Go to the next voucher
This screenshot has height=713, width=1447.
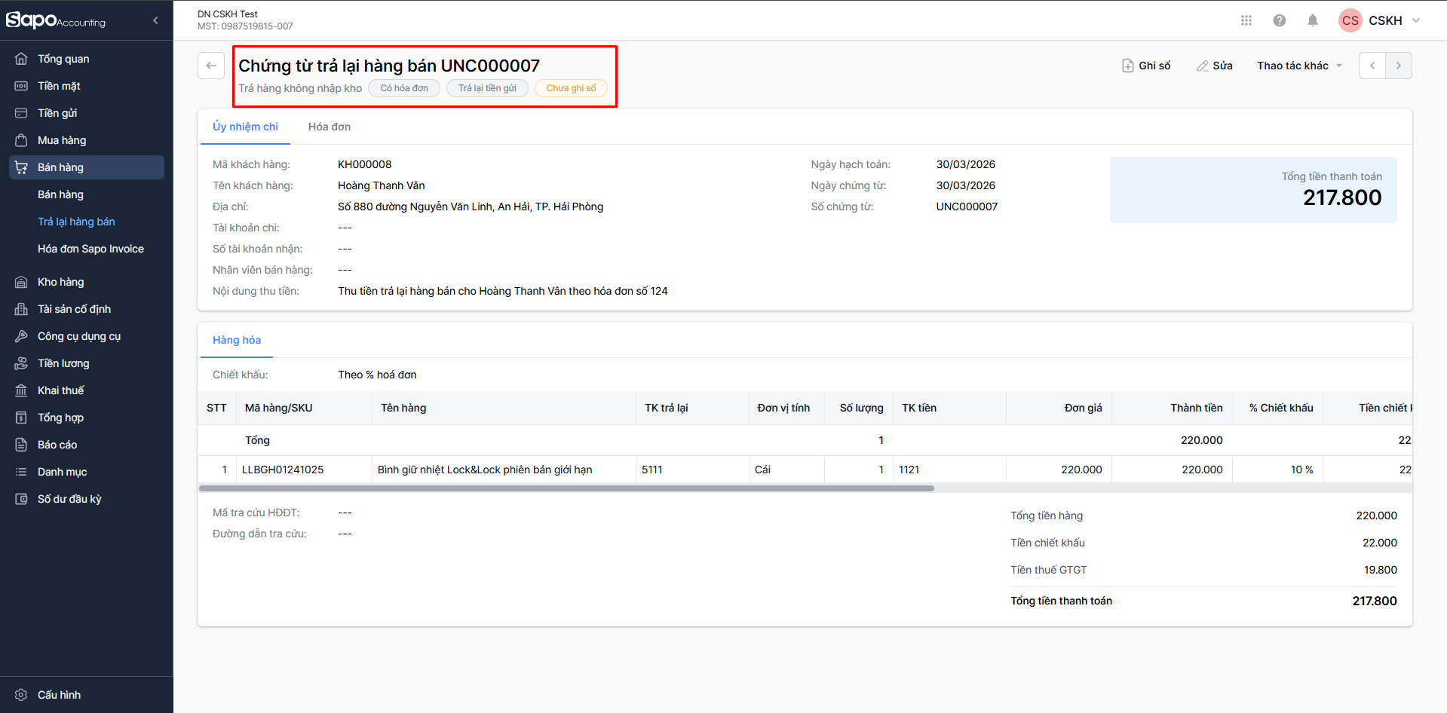click(1399, 66)
